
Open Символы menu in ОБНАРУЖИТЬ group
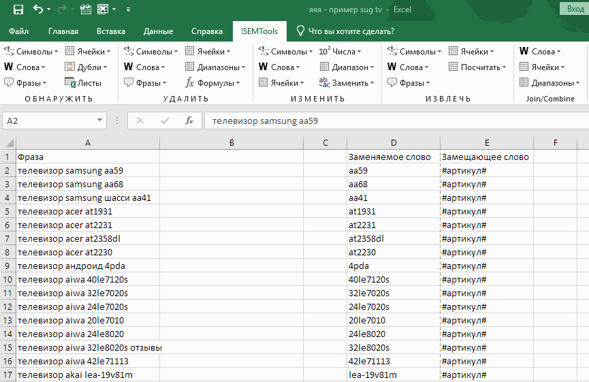pyautogui.click(x=31, y=52)
